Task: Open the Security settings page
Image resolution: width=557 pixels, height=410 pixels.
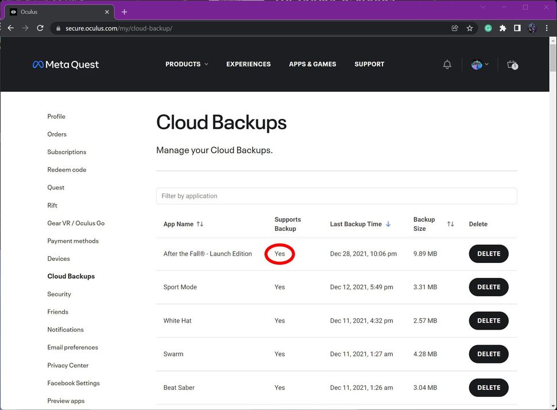Action: pyautogui.click(x=59, y=294)
